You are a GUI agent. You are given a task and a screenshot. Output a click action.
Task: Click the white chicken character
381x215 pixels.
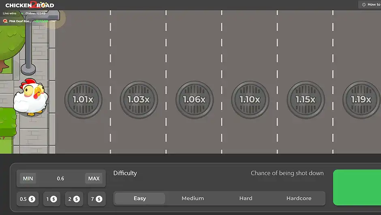[31, 97]
